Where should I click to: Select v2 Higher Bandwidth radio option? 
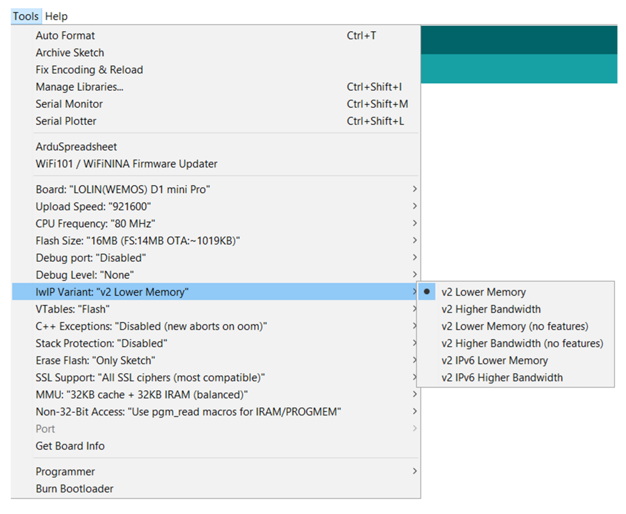click(491, 309)
